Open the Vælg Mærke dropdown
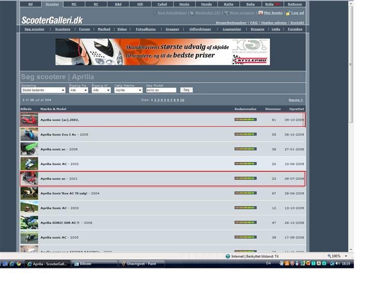The image size is (377, 301). pyautogui.click(x=128, y=90)
